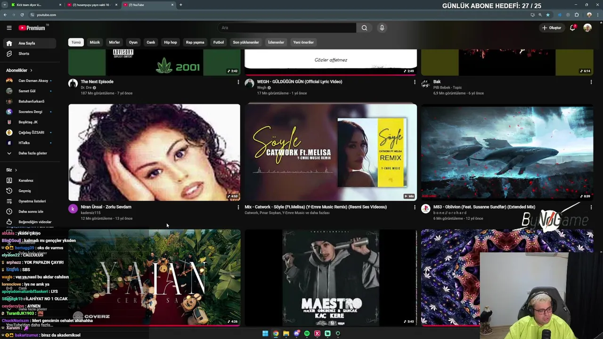Click the install app icon in address bar

coord(532,15)
